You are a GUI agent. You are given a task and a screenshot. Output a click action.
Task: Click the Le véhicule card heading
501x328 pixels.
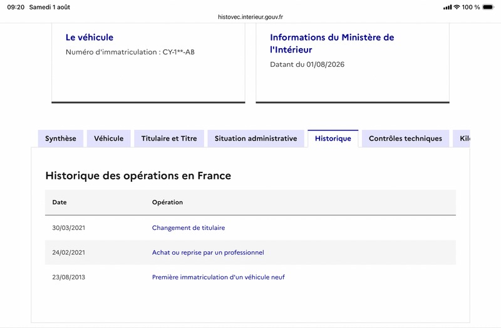pos(90,37)
